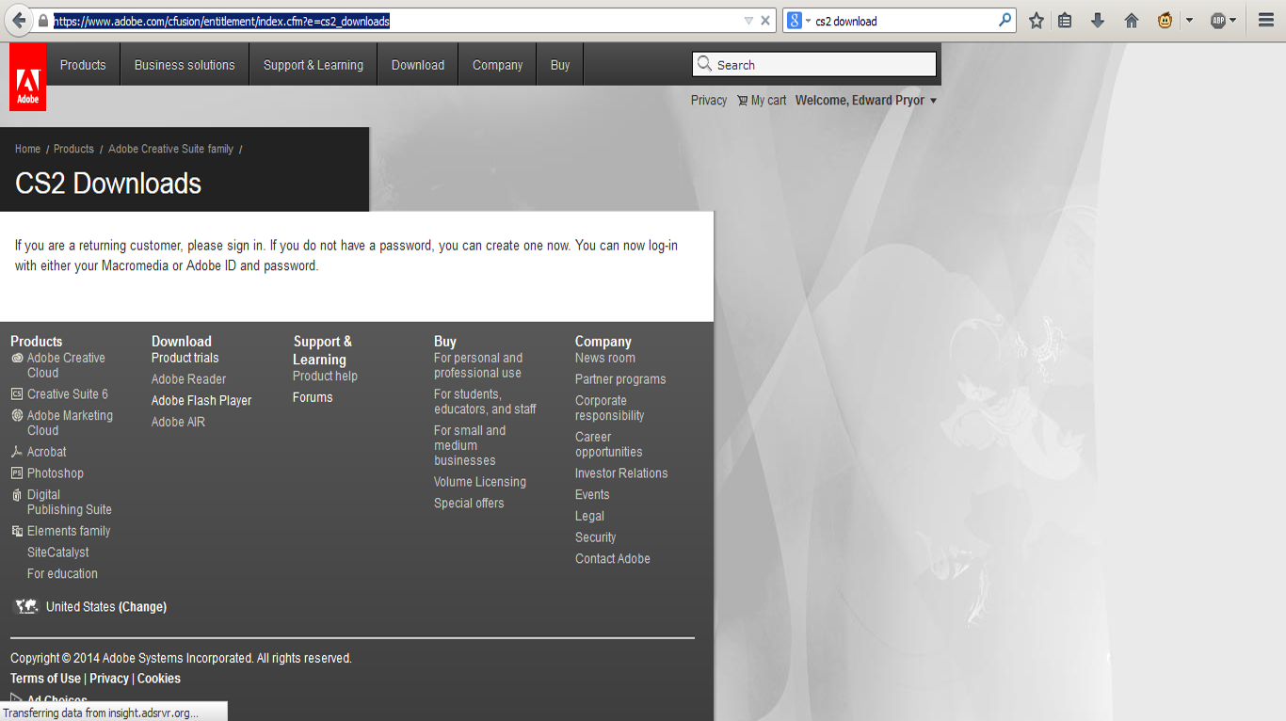Click the Special offers link
The image size is (1286, 721).
pos(469,504)
